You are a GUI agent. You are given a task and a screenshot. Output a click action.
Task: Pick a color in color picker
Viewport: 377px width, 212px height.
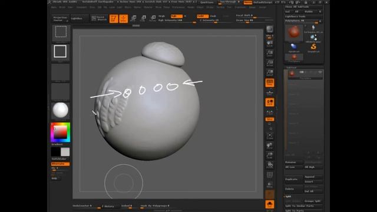click(60, 132)
